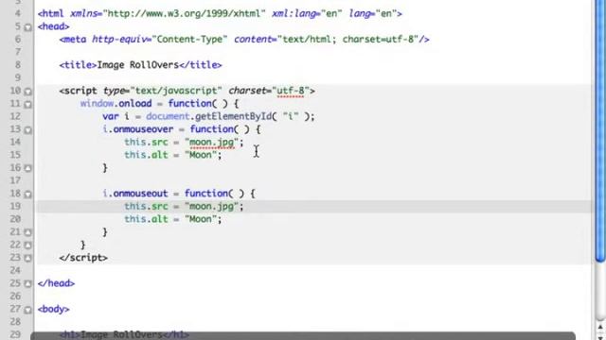The width and height of the screenshot is (606, 340).
Task: Click line number 6 in the gutter
Action: coord(18,39)
